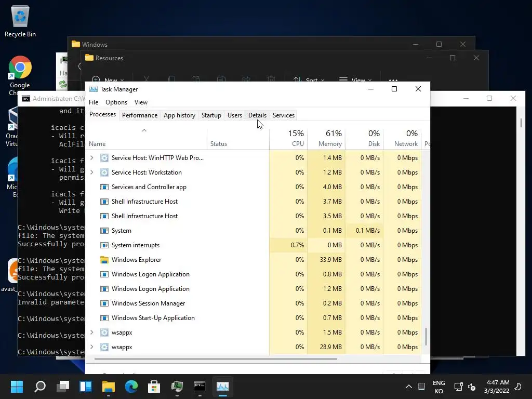532x399 pixels.
Task: Click the vertical scrollbar thumb in Task Manager
Action: [x=426, y=336]
